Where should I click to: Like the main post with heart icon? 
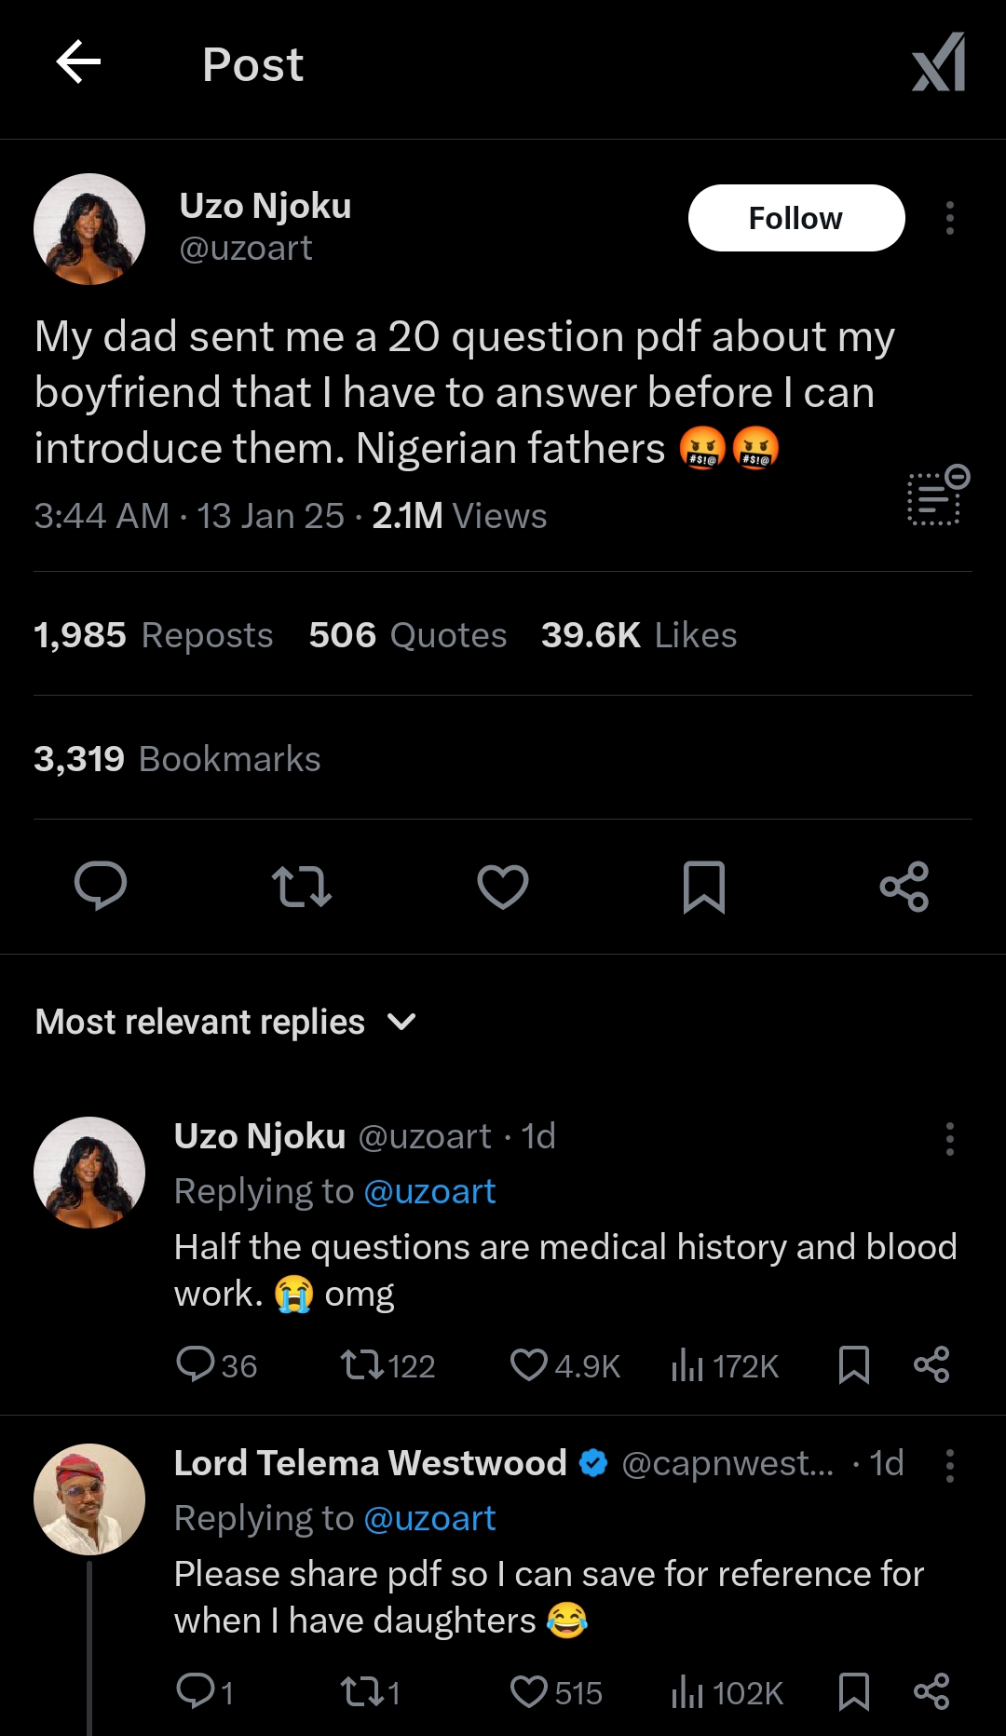[x=503, y=886]
